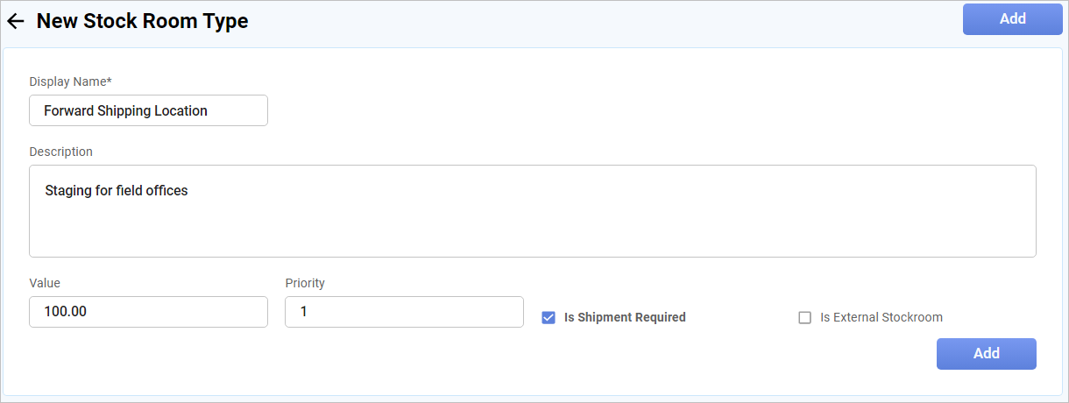Click the New Stock Room Type heading
Screen dimensions: 1069x403
[142, 22]
